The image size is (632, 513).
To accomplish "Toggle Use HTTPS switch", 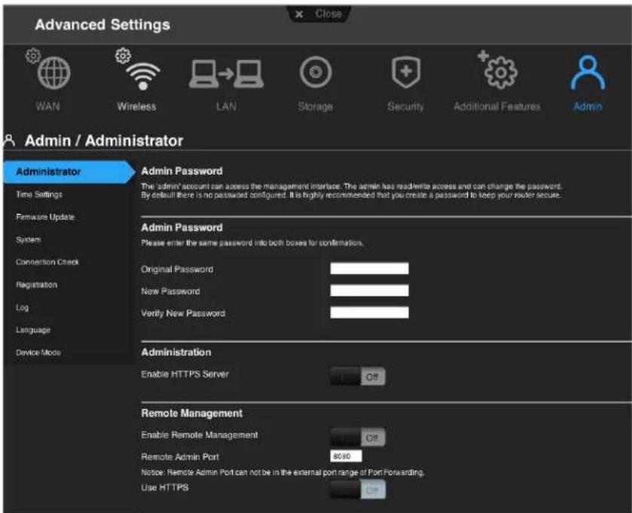I will pos(358,490).
